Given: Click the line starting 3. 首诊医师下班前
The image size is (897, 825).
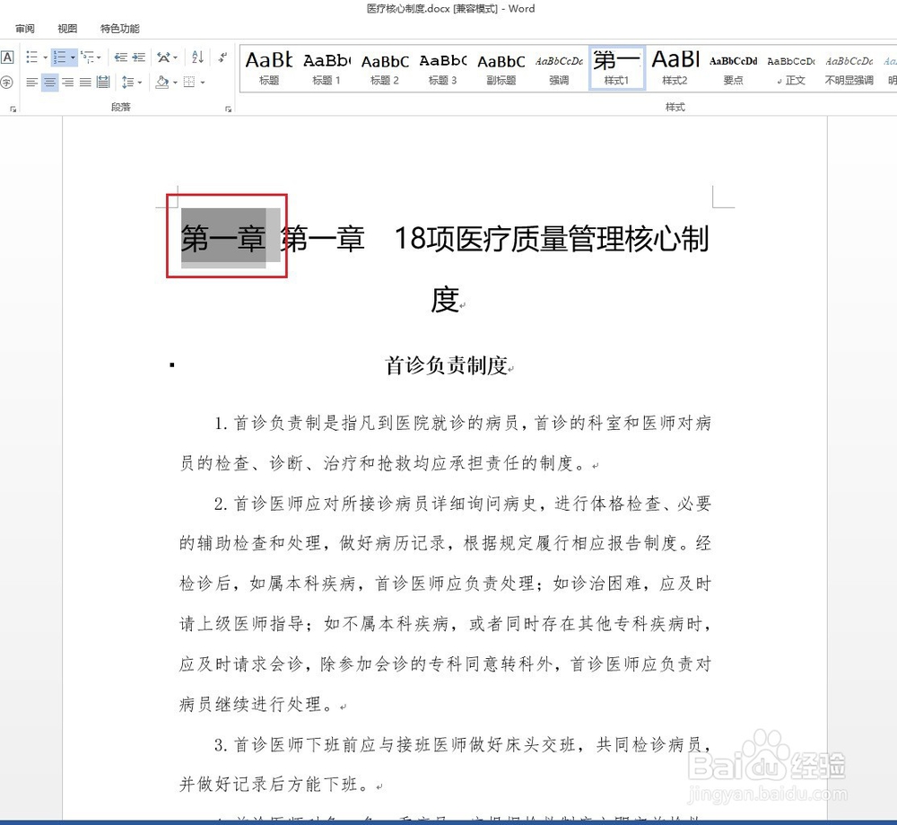Looking at the screenshot, I should [462, 745].
